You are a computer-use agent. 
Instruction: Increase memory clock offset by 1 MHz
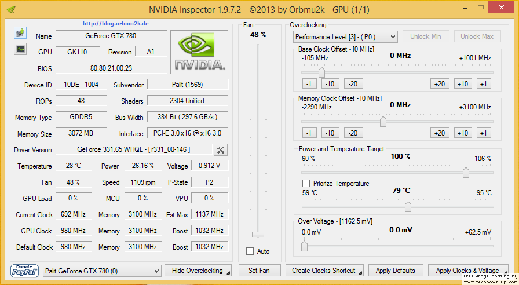point(484,133)
